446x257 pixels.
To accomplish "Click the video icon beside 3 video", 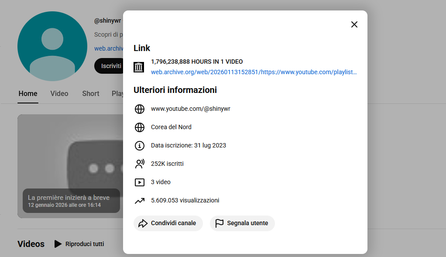I will (x=139, y=182).
